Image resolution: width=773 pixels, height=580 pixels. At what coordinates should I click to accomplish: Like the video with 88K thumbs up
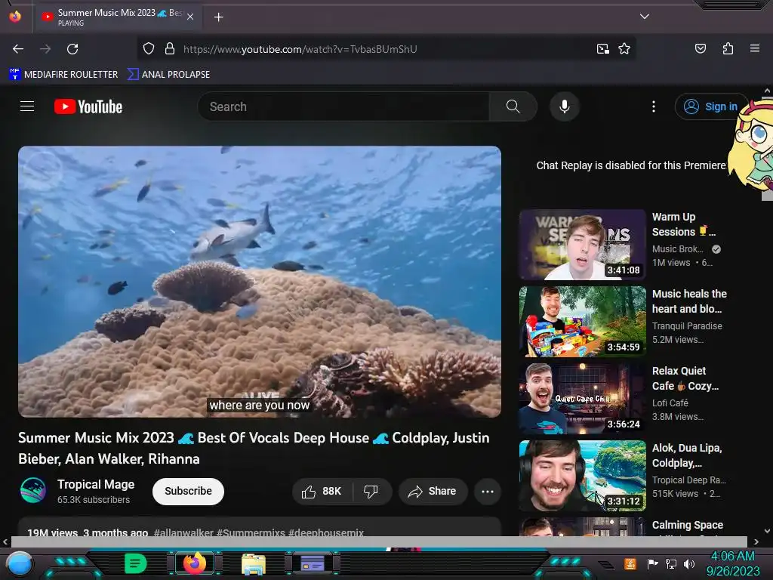[322, 491]
